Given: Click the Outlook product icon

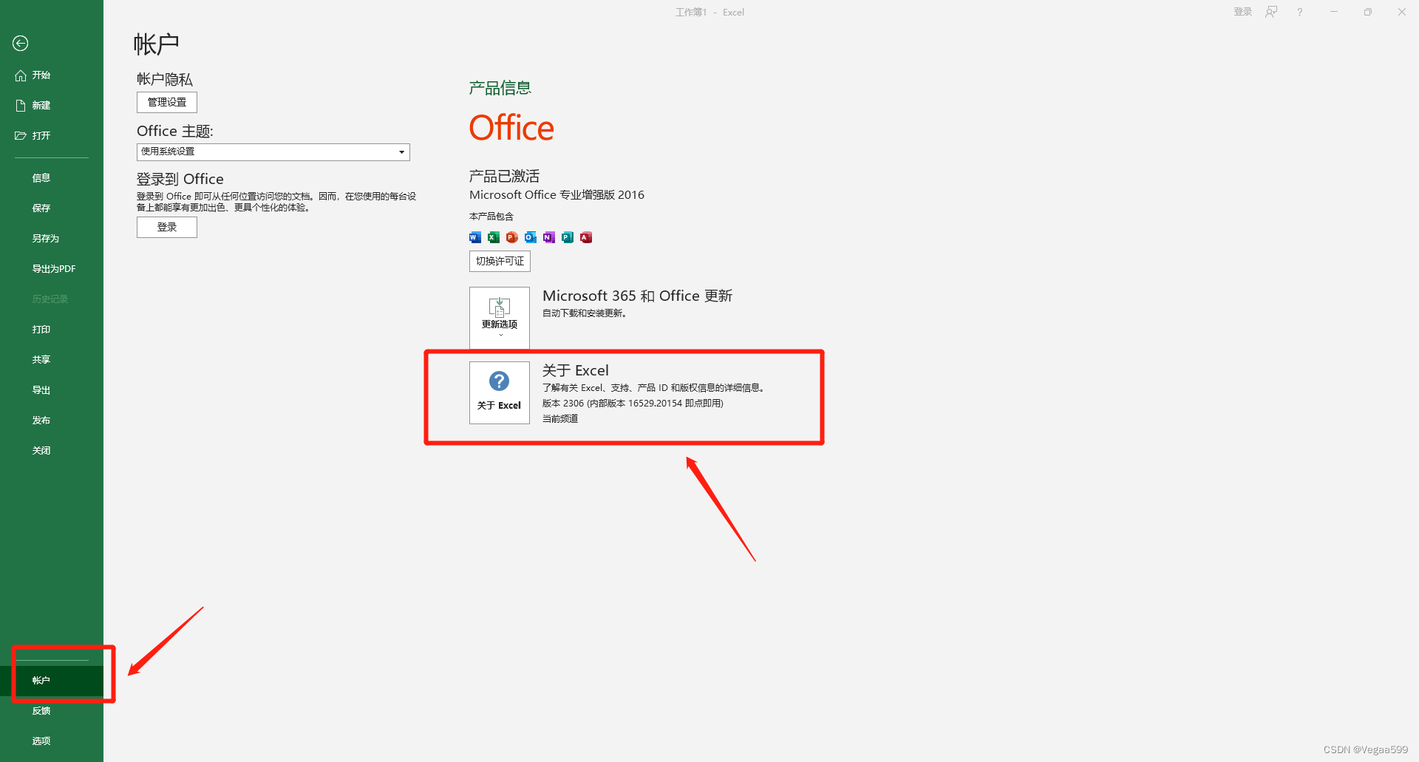Looking at the screenshot, I should point(531,237).
